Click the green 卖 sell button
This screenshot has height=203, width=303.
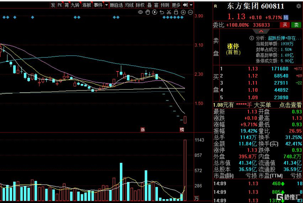pyautogui.click(x=296, y=25)
